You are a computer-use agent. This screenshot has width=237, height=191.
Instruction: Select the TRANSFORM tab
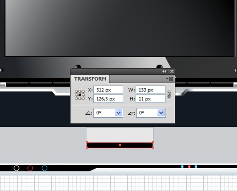click(x=90, y=79)
